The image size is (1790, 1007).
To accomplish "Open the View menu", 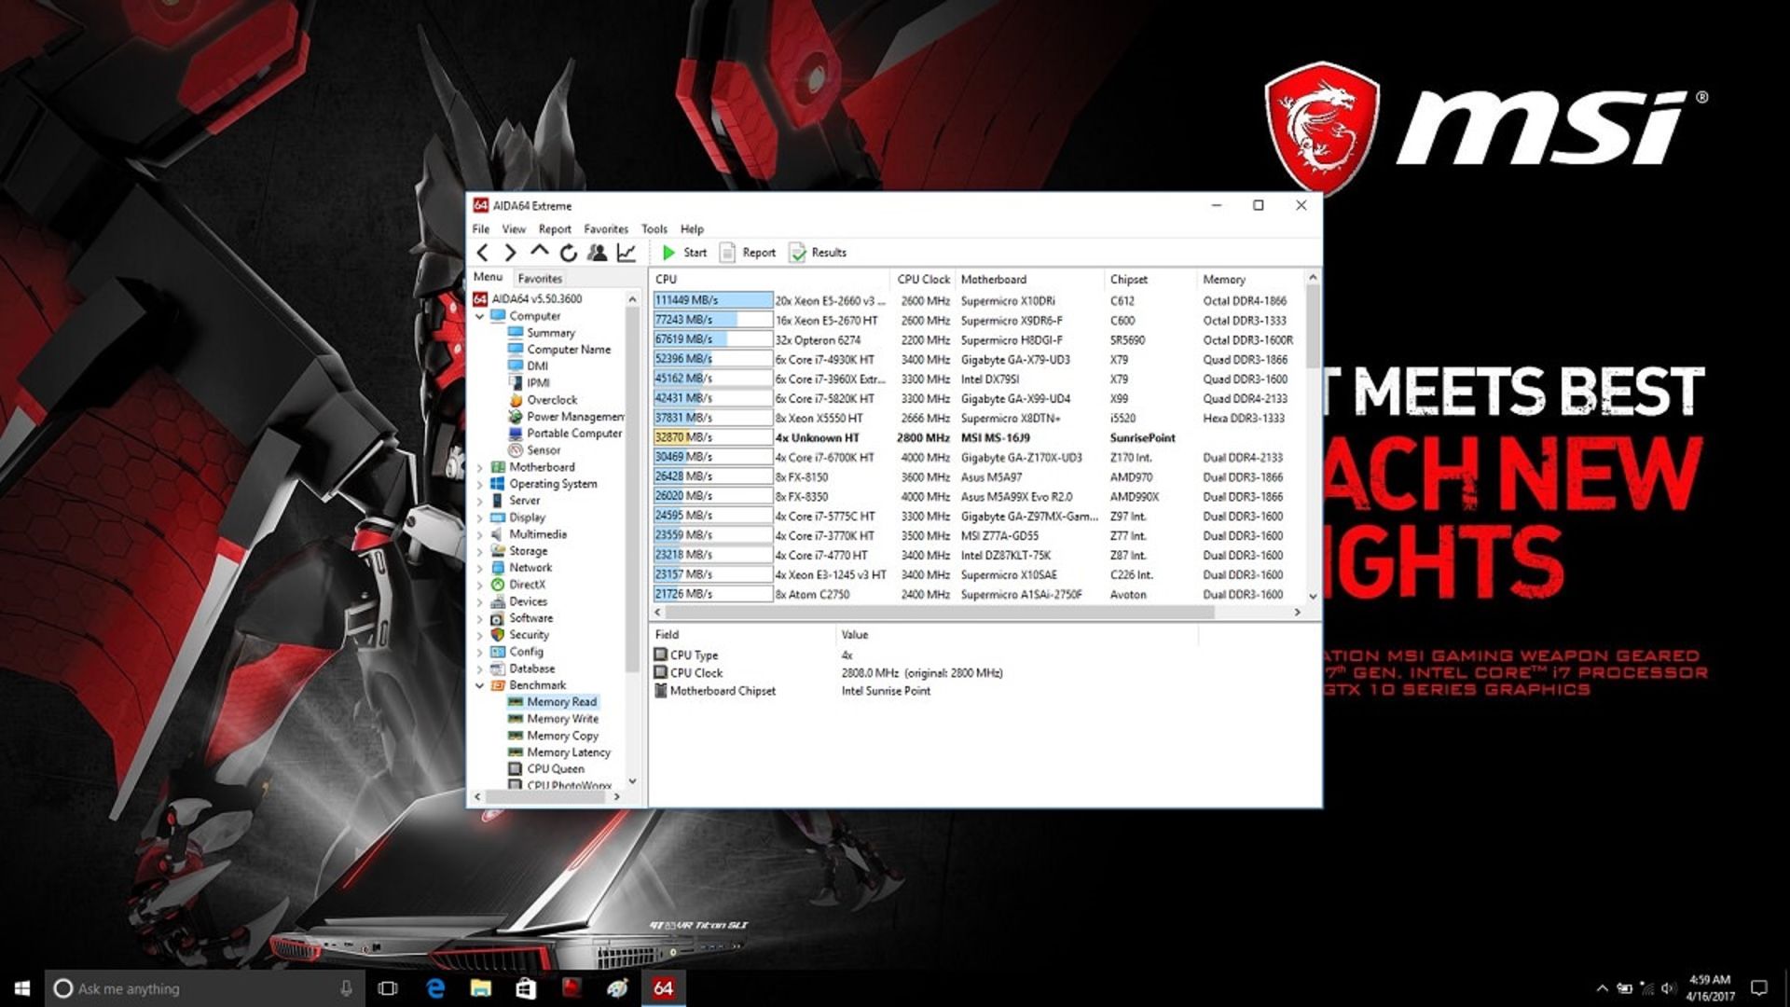I will [x=514, y=228].
